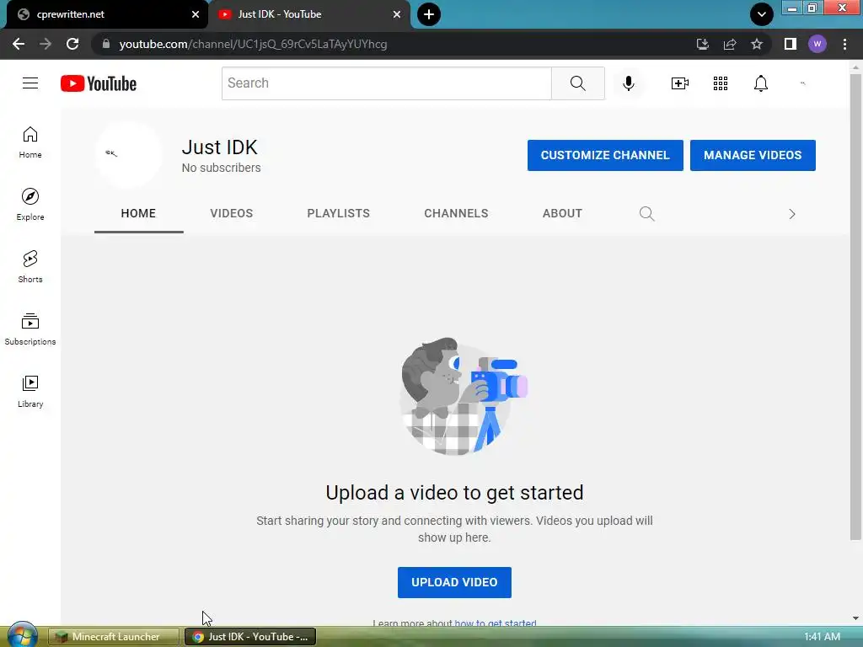The height and width of the screenshot is (647, 863).
Task: Click the UPLOAD VIDEO button
Action: [454, 582]
